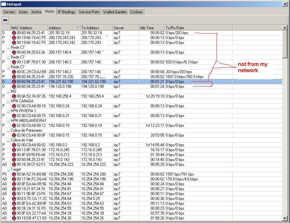This screenshot has width=290, height=223.
Task: Click host icon for address 201.50.32.19
Action: pyautogui.click(x=14, y=33)
